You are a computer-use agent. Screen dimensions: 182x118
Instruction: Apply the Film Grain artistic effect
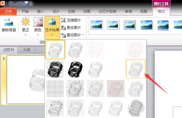click(95, 88)
